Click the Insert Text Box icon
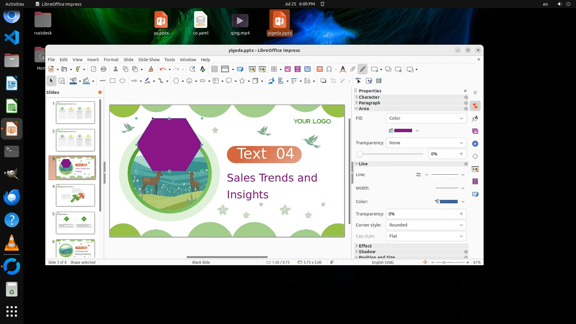 [319, 69]
